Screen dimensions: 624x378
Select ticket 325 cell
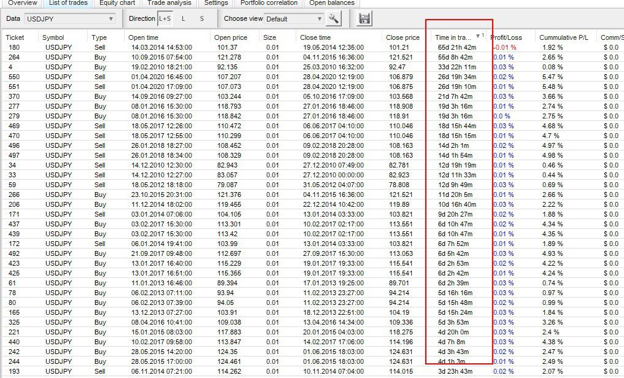point(14,322)
